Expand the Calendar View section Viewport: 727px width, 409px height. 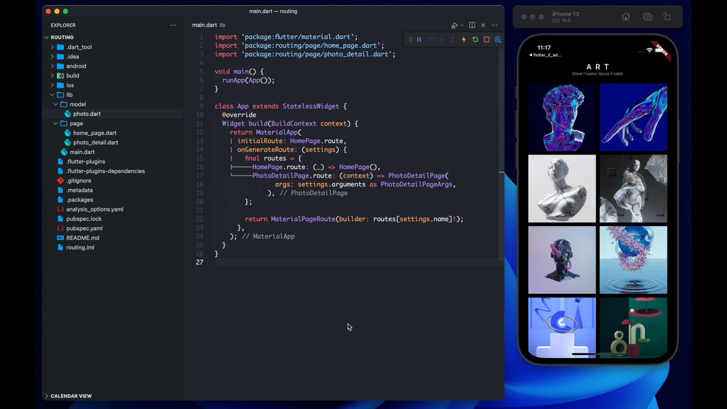click(71, 396)
